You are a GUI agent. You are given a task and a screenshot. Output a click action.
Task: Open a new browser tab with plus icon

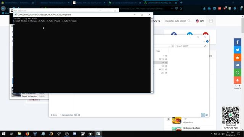tap(181, 3)
